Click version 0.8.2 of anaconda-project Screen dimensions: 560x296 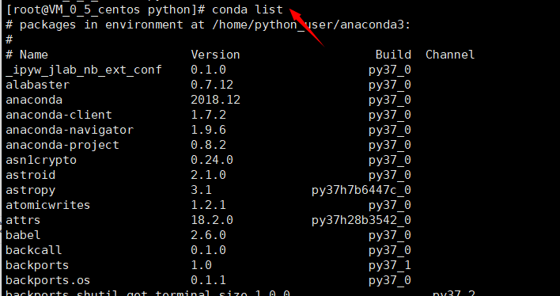point(208,145)
